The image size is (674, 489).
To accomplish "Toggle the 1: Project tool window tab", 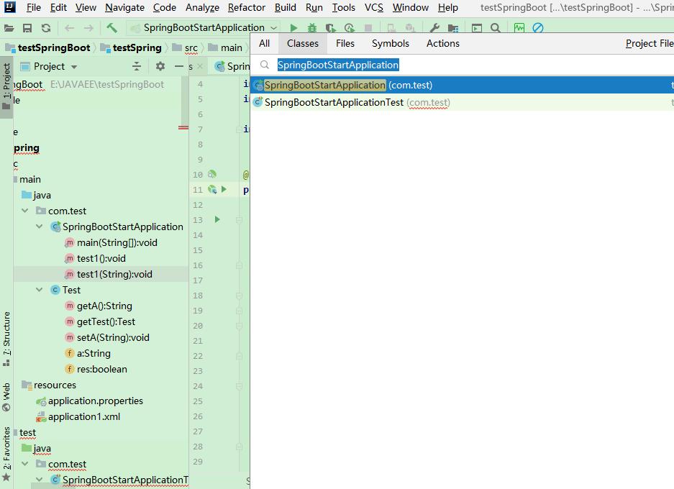I will [6, 86].
